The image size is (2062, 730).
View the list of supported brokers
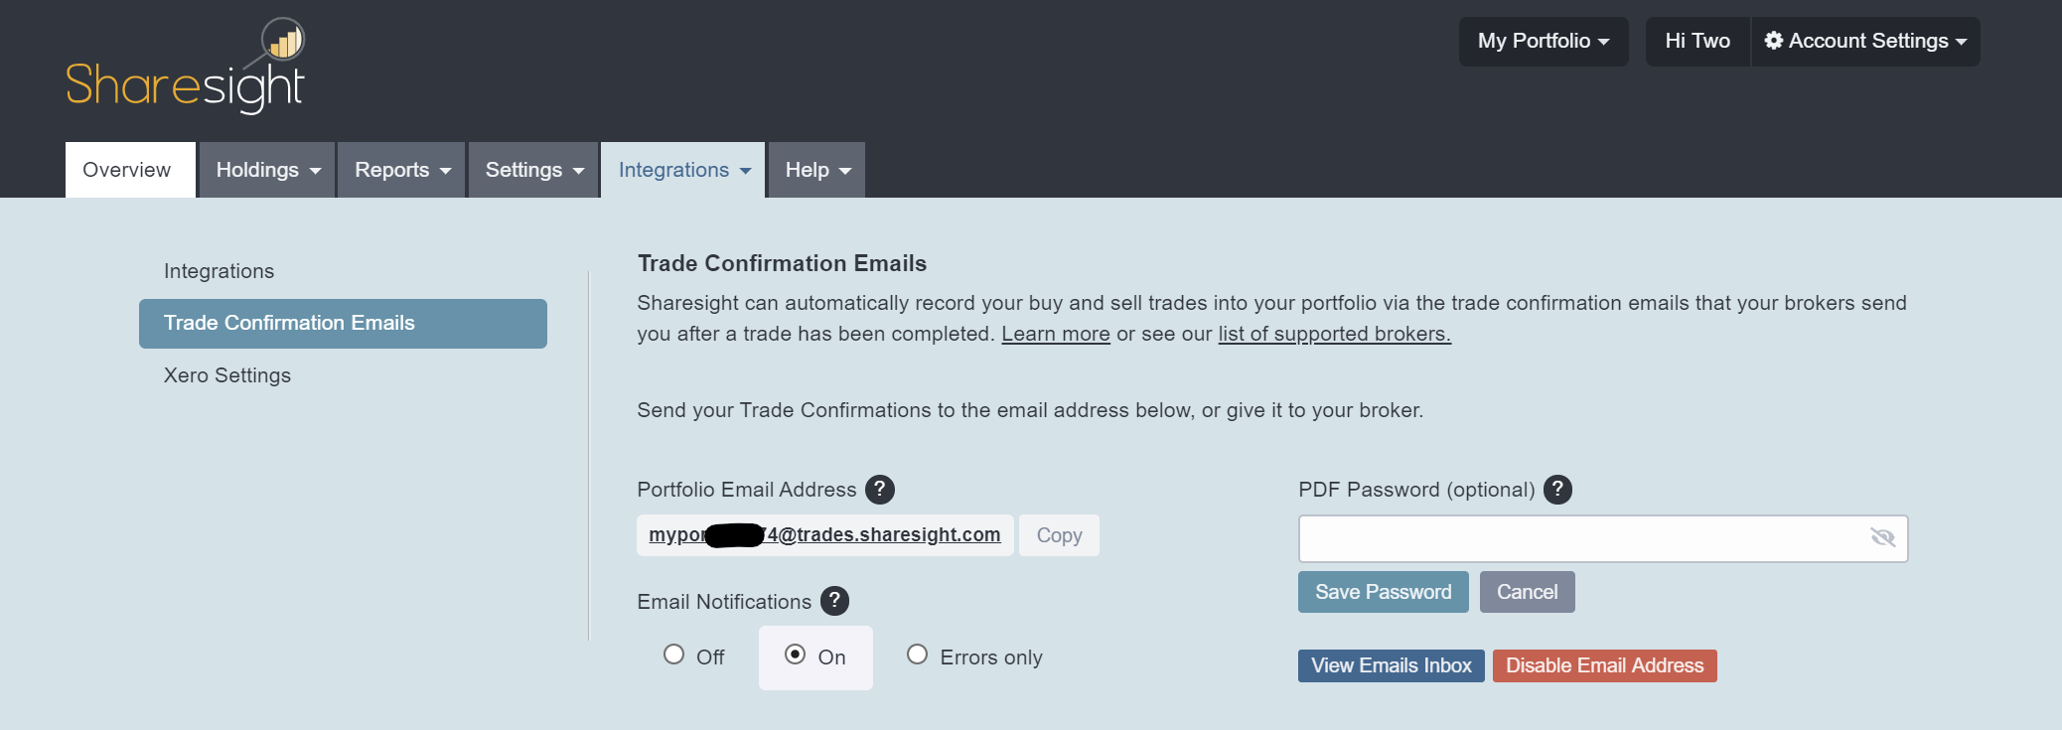1334,334
